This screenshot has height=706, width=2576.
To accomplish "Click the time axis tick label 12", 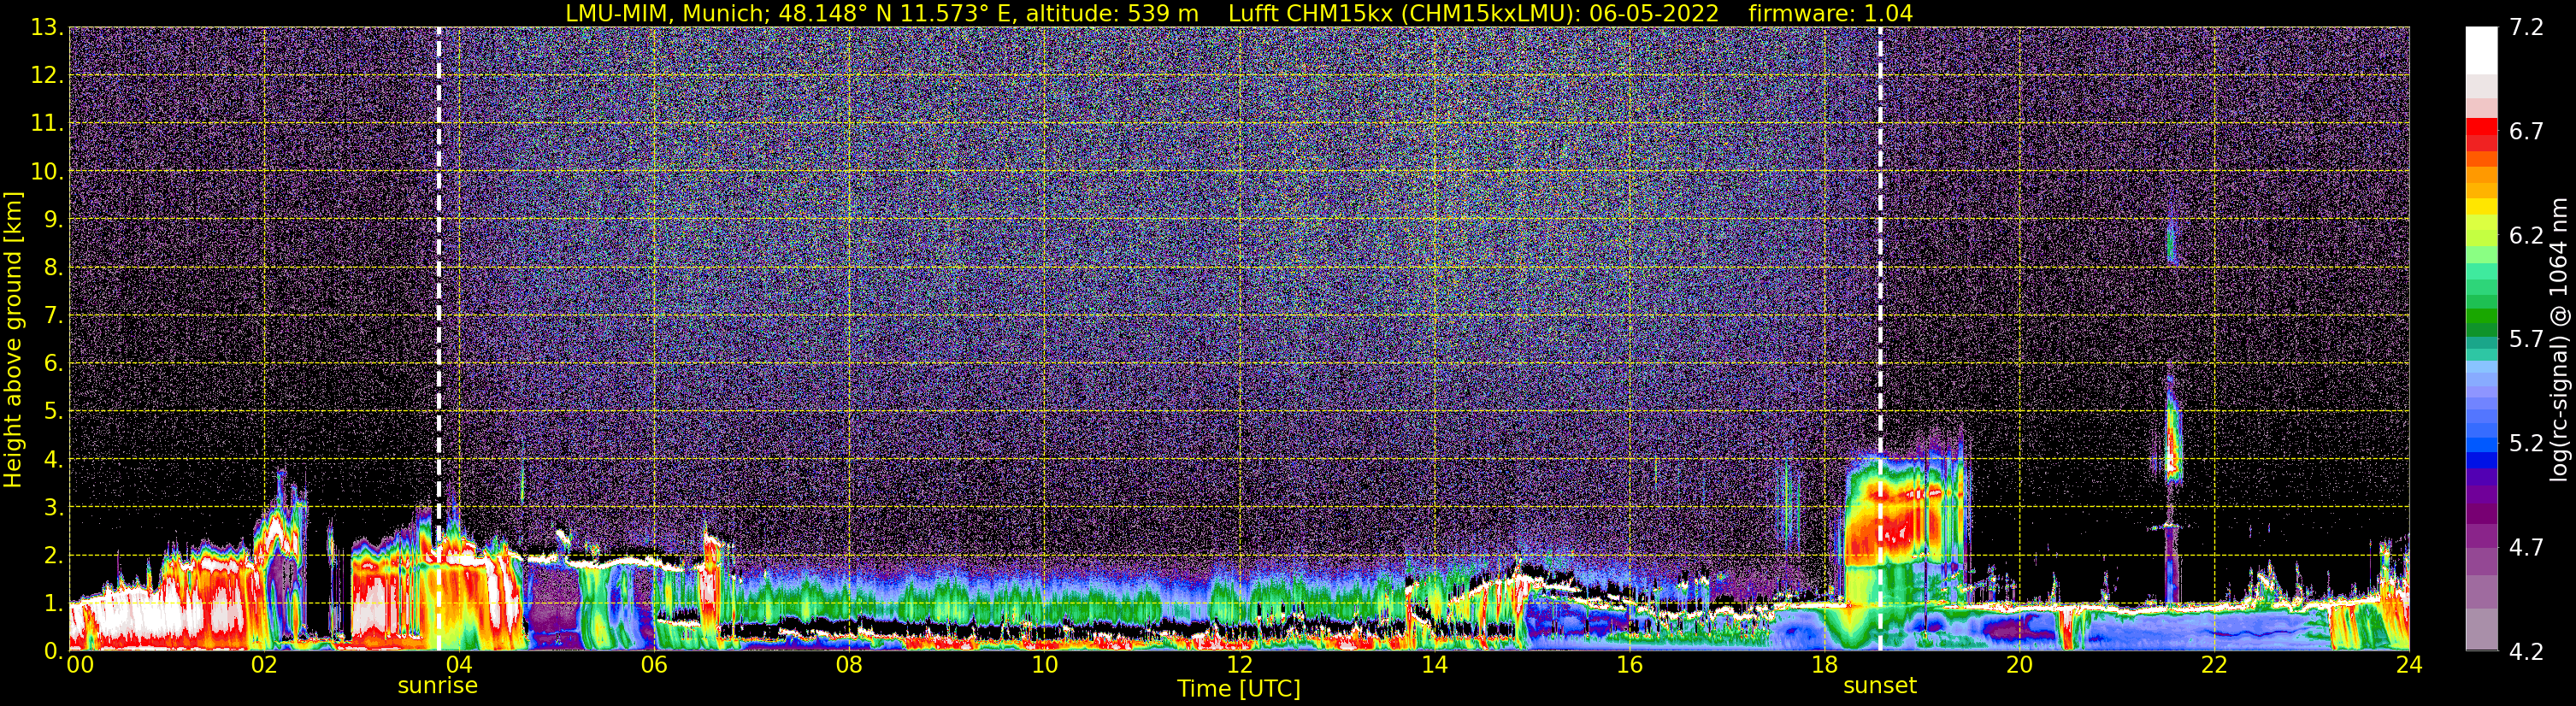I will (1239, 665).
